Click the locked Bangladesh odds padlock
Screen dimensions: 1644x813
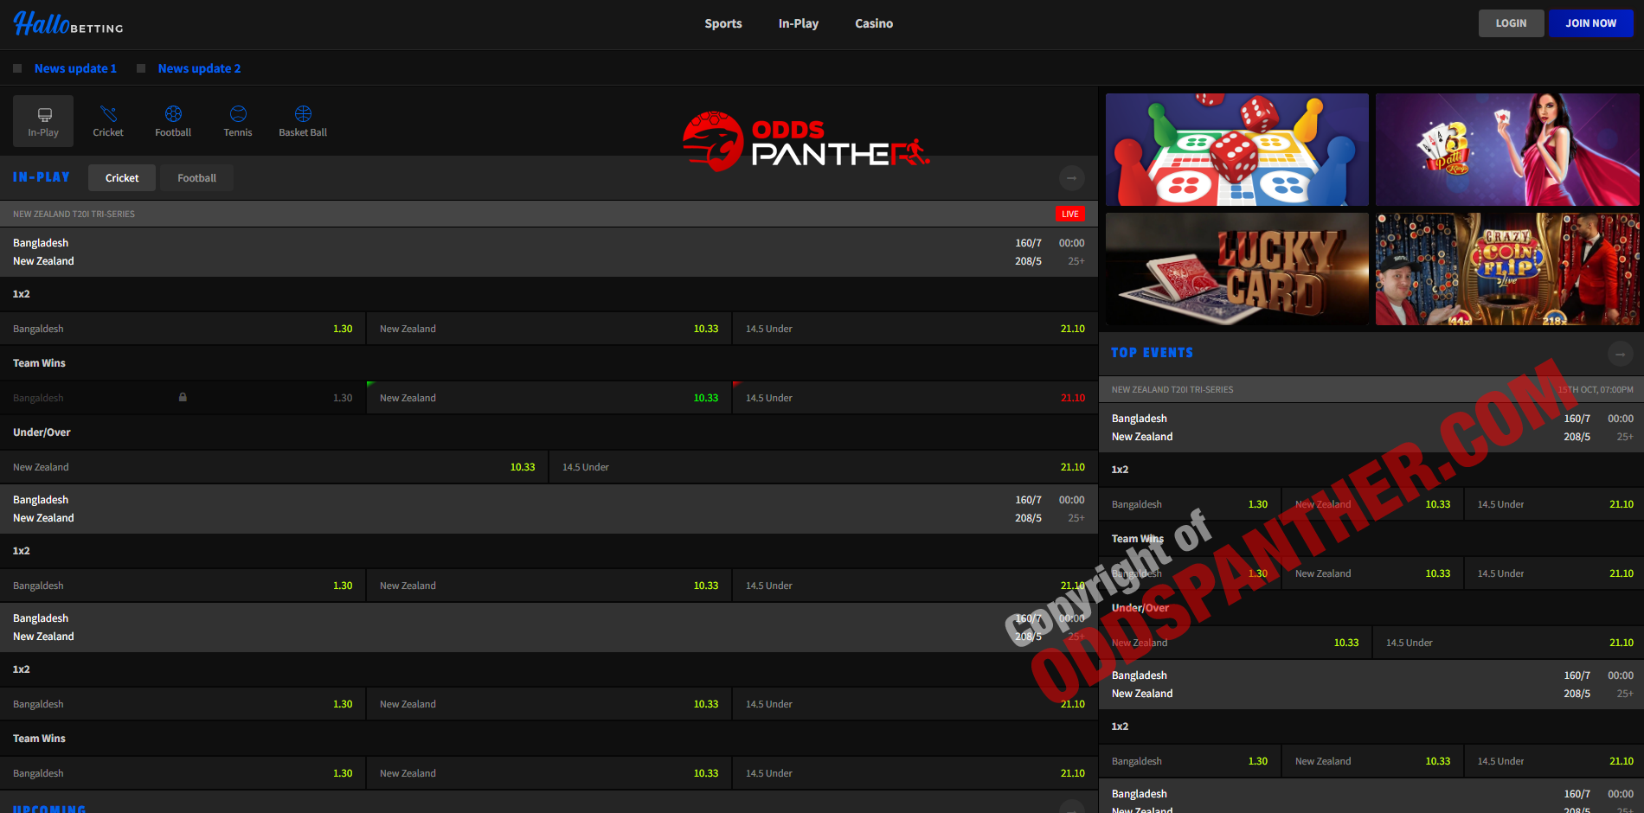click(183, 398)
